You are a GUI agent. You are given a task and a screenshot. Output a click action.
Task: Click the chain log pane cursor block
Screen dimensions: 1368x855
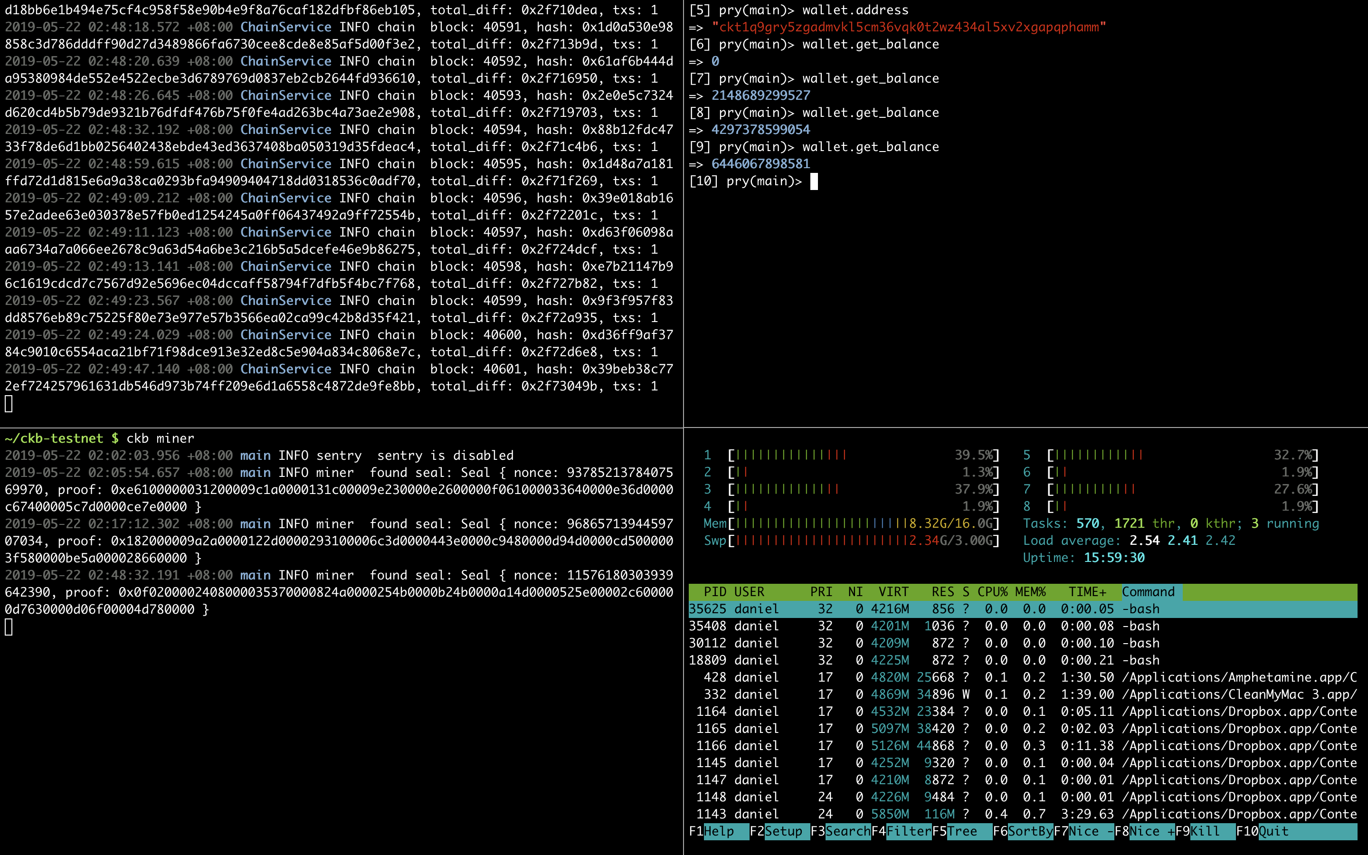pyautogui.click(x=9, y=404)
